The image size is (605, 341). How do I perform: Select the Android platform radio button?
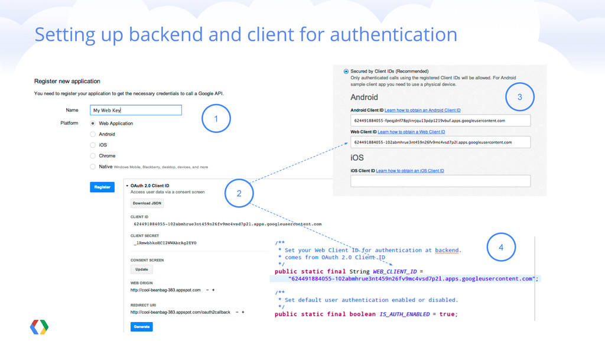(93, 134)
